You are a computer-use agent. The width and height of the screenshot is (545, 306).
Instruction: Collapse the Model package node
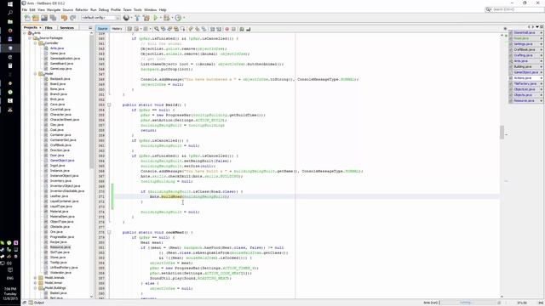click(x=35, y=74)
